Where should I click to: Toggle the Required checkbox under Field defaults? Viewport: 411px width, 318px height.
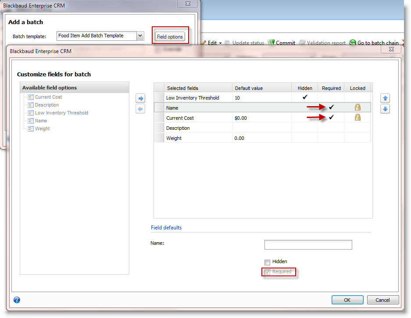[x=268, y=272]
